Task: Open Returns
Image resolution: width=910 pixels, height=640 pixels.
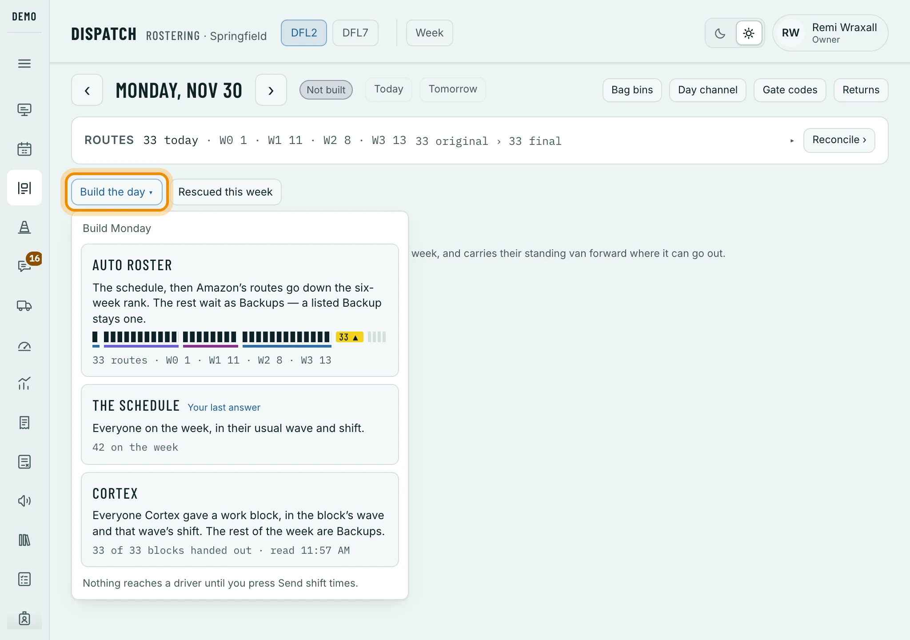Action: click(x=861, y=90)
